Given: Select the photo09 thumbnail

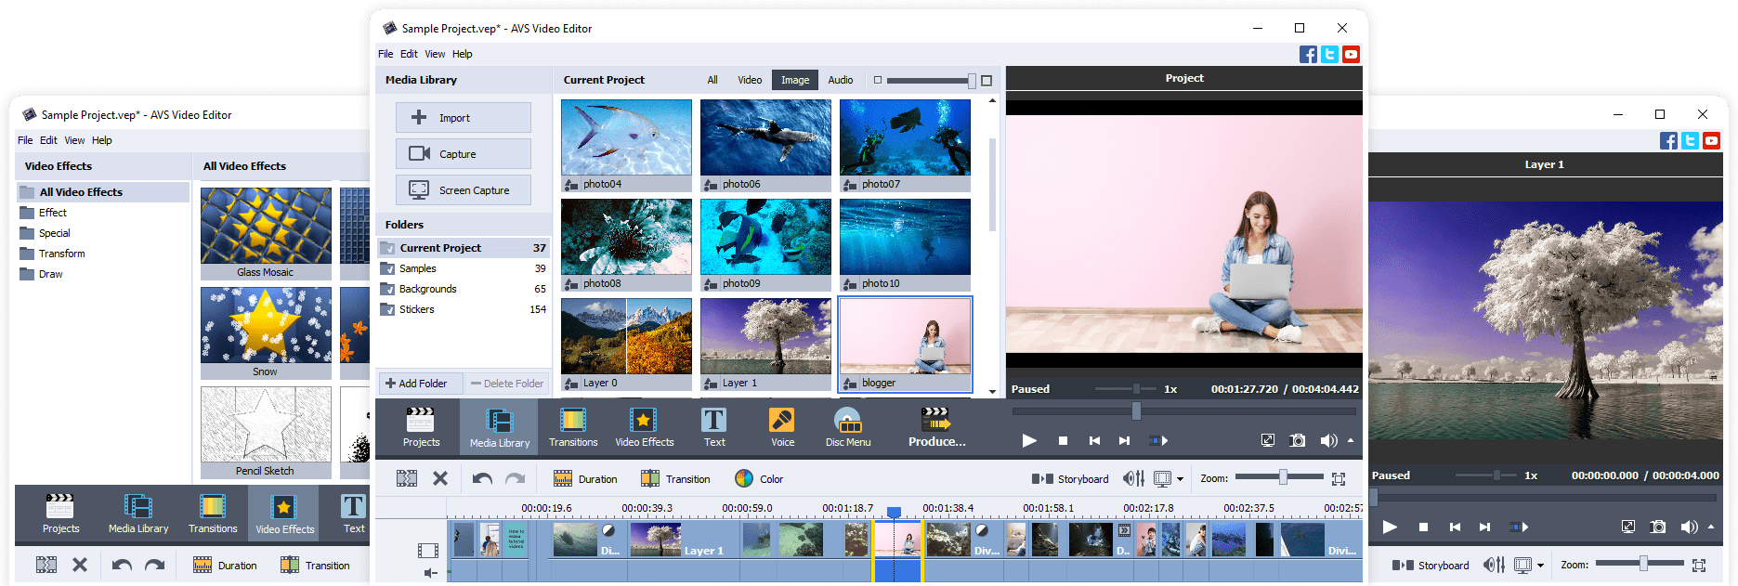Looking at the screenshot, I should pos(765,238).
